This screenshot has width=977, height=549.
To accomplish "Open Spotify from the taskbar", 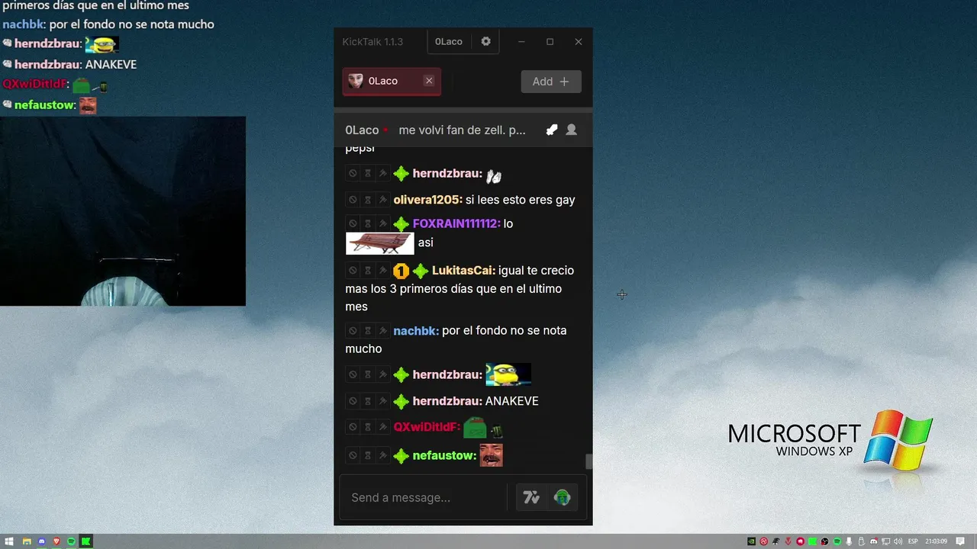I will click(x=71, y=541).
